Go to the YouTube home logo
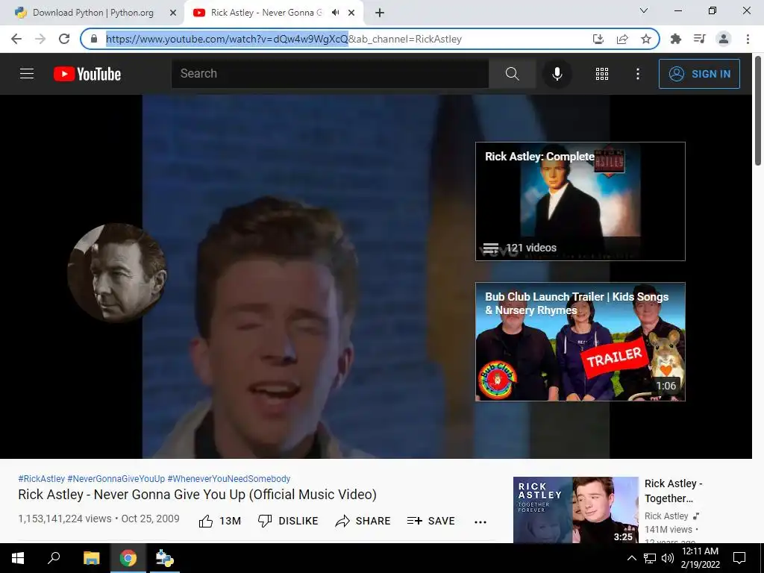Screen dimensions: 764x573 pyautogui.click(x=87, y=74)
